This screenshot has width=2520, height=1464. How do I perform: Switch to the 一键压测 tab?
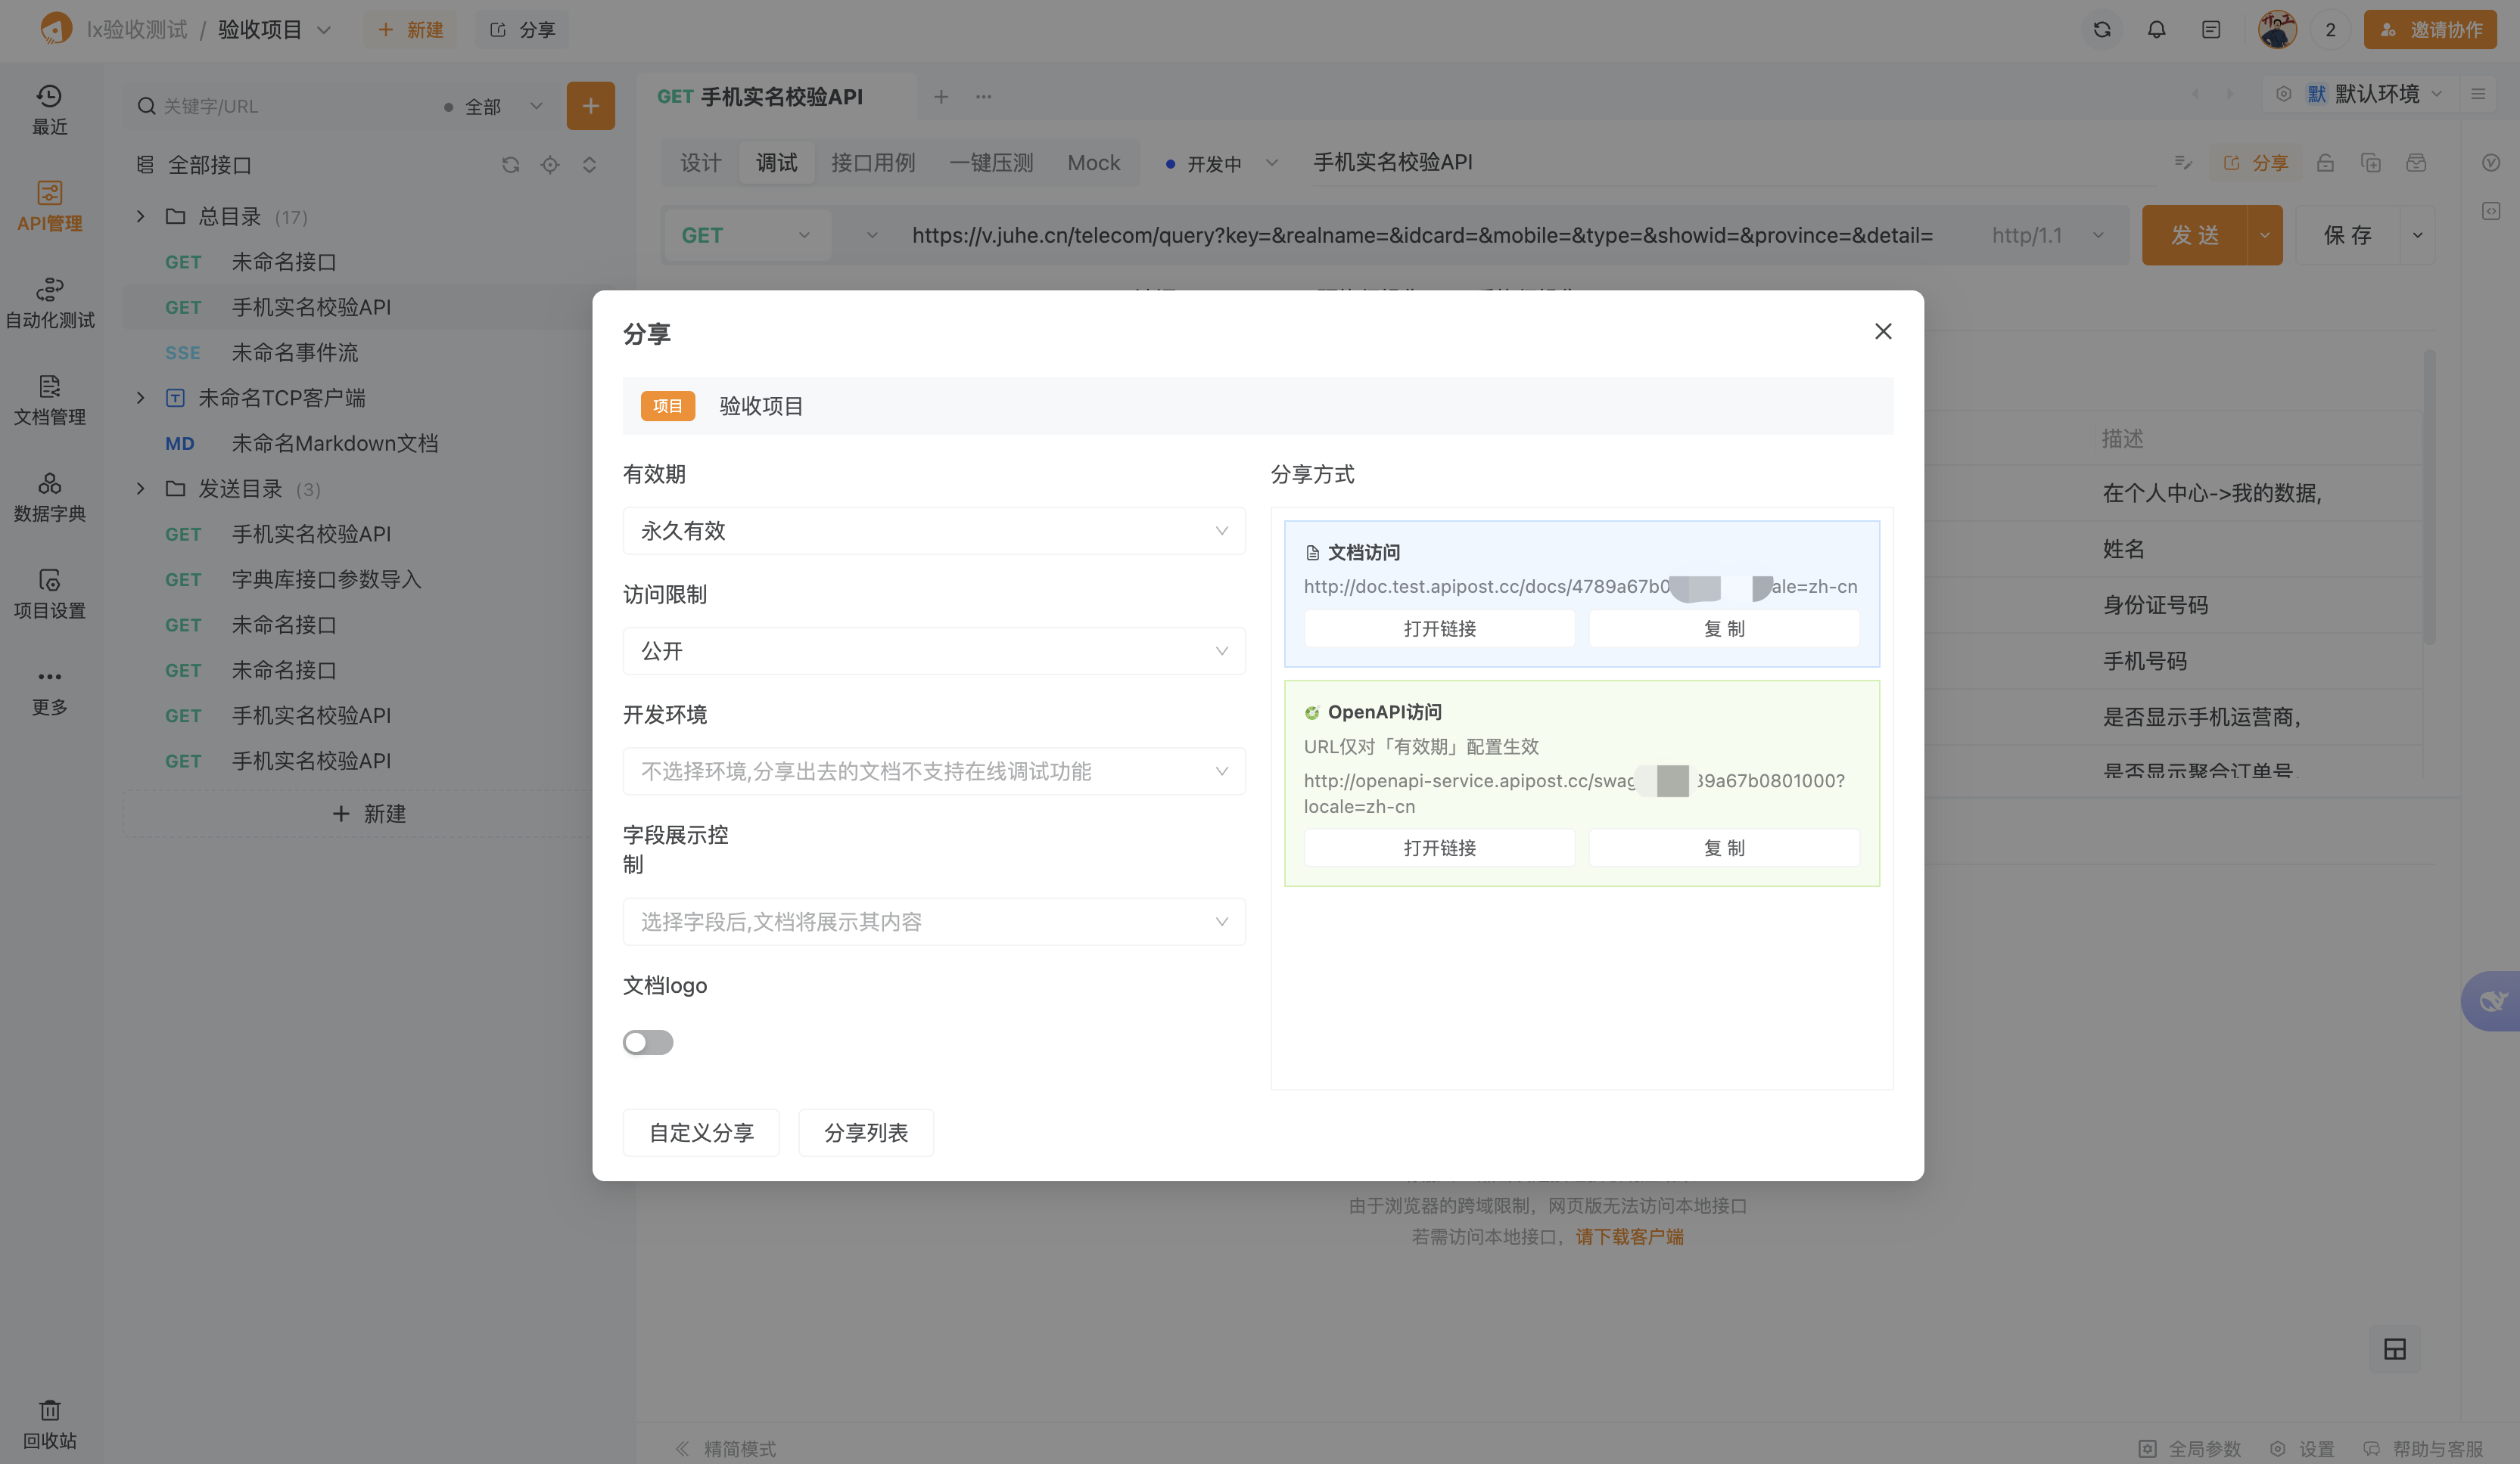991,163
